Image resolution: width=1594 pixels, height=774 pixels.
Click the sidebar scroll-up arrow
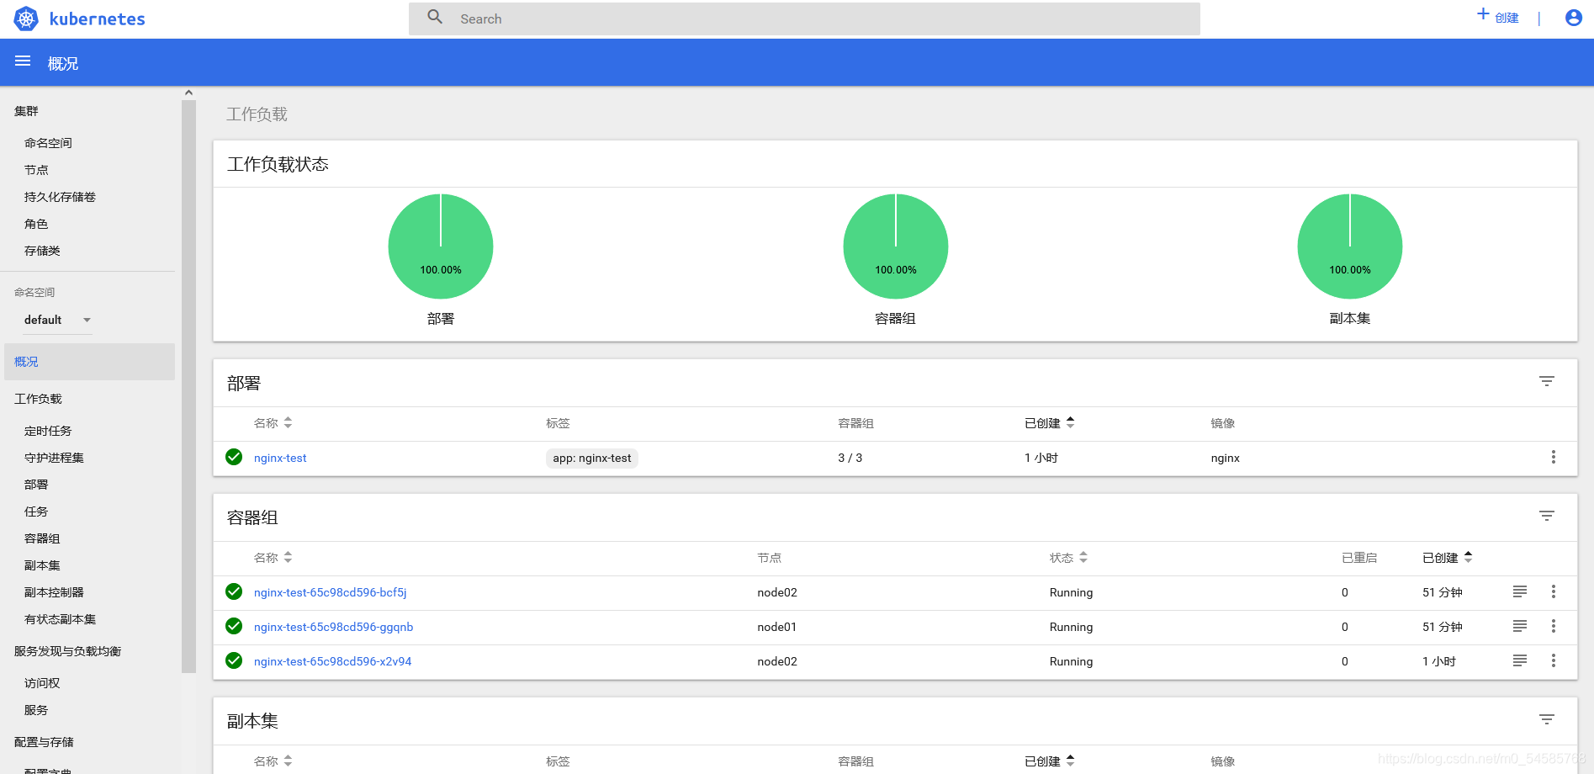tap(188, 93)
